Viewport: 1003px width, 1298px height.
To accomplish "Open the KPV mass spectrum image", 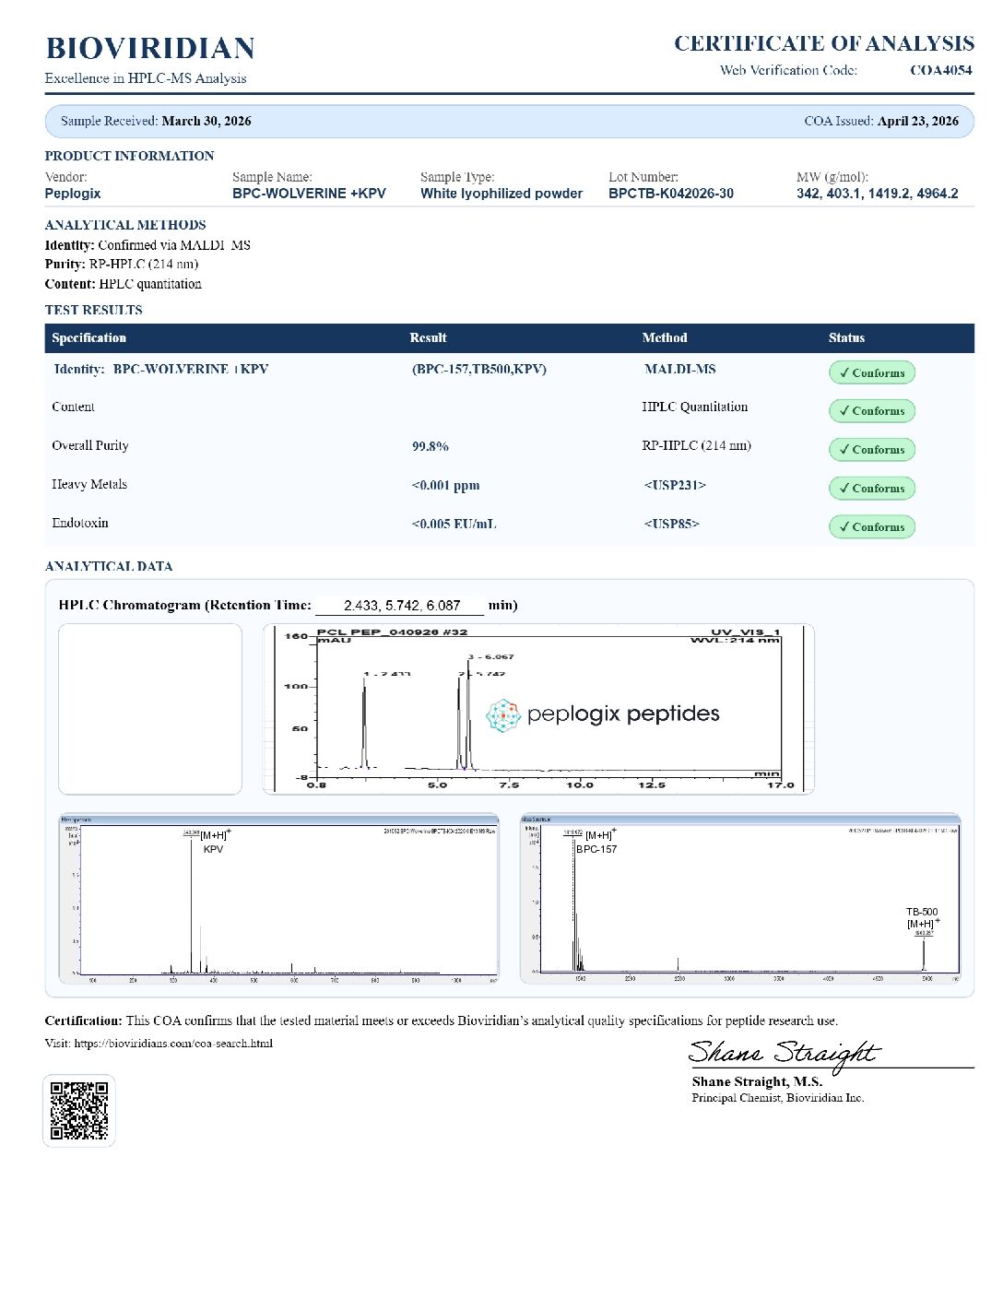I will pyautogui.click(x=278, y=898).
